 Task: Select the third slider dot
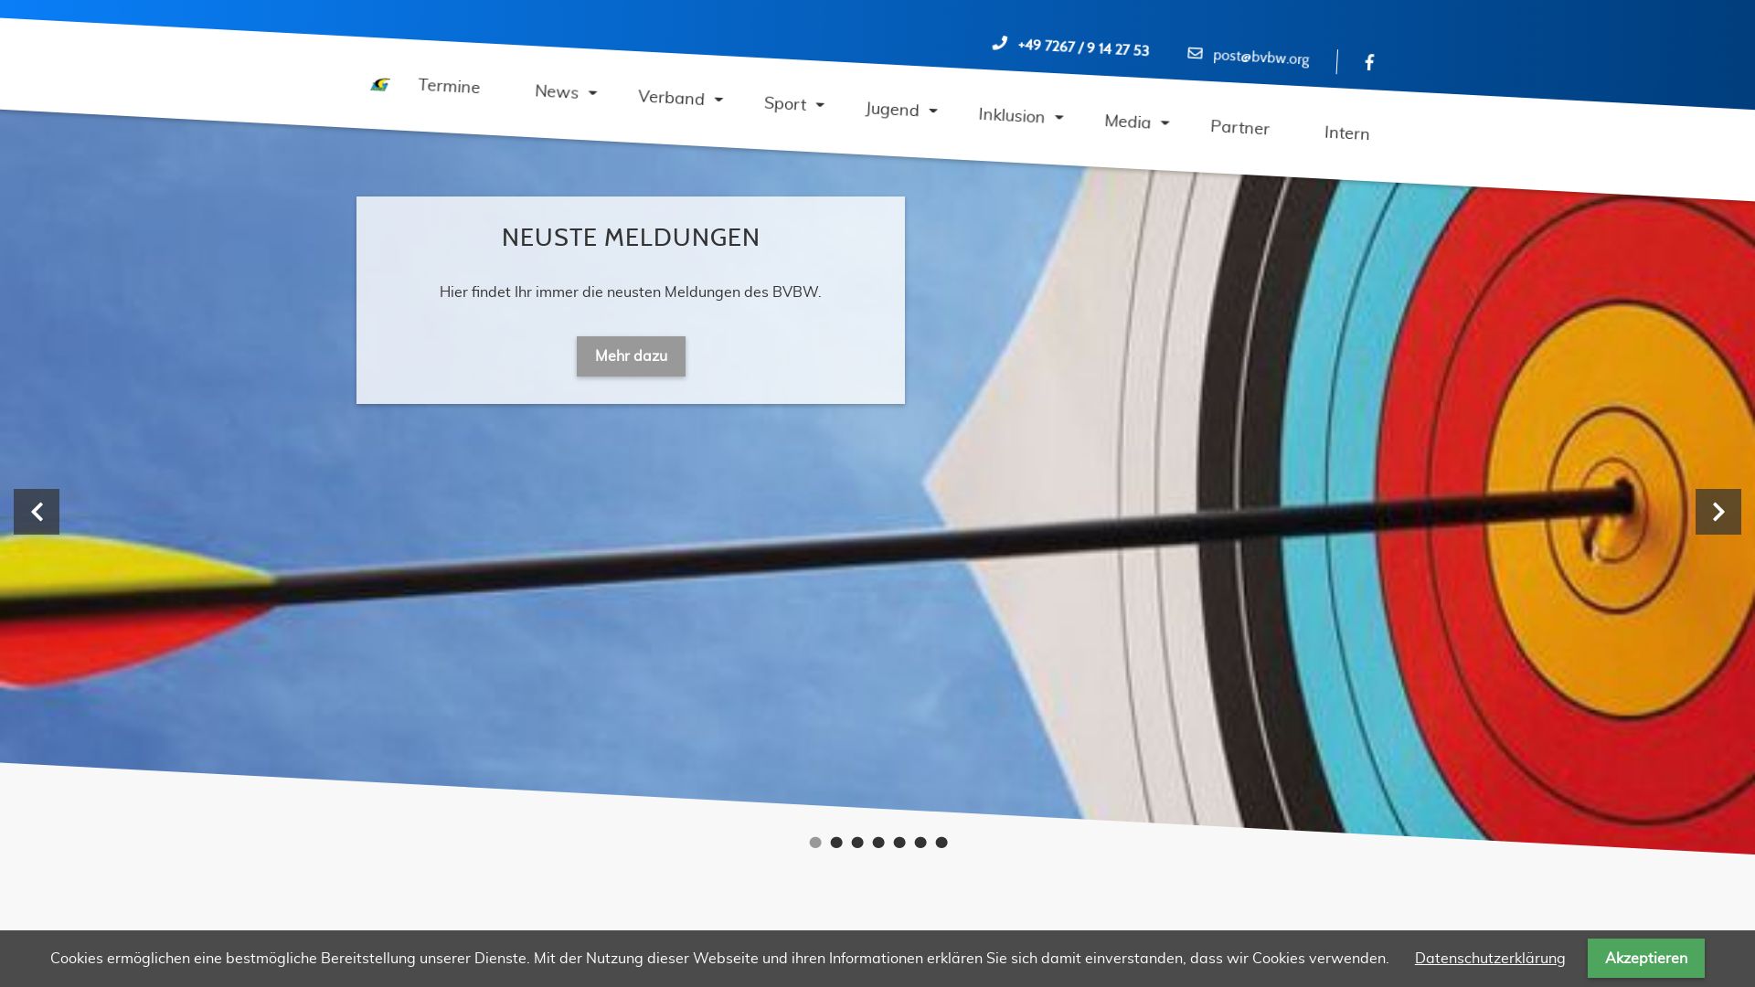[857, 843]
